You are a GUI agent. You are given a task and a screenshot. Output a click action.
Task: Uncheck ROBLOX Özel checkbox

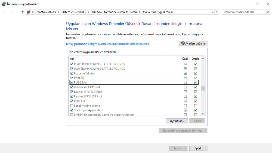(x=185, y=101)
